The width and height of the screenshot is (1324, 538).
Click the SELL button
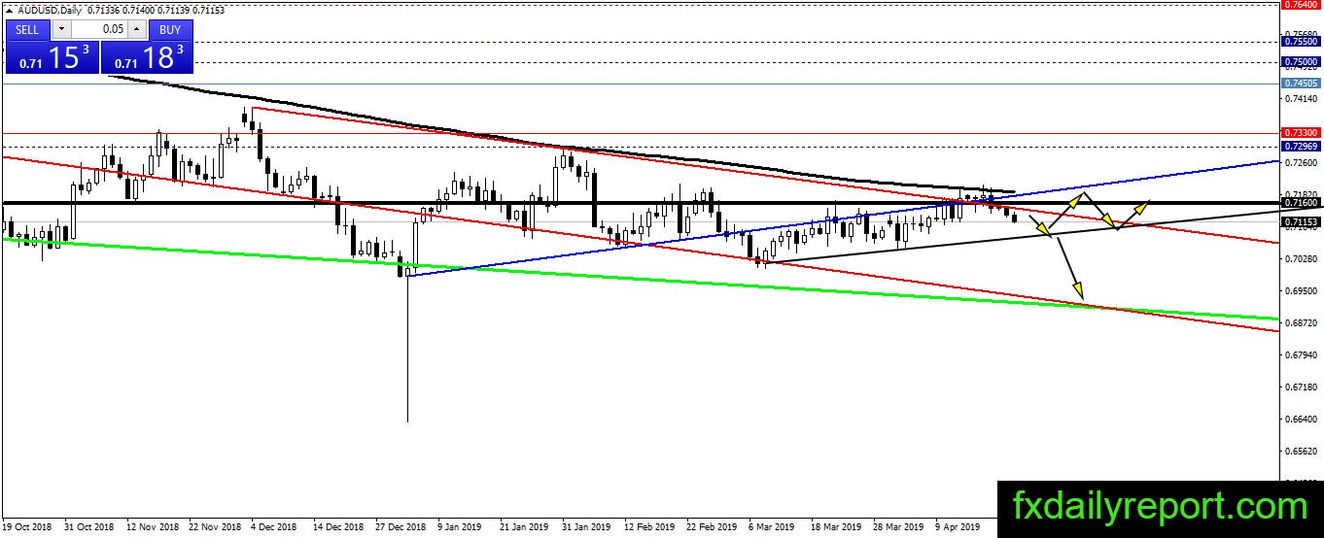tap(28, 29)
